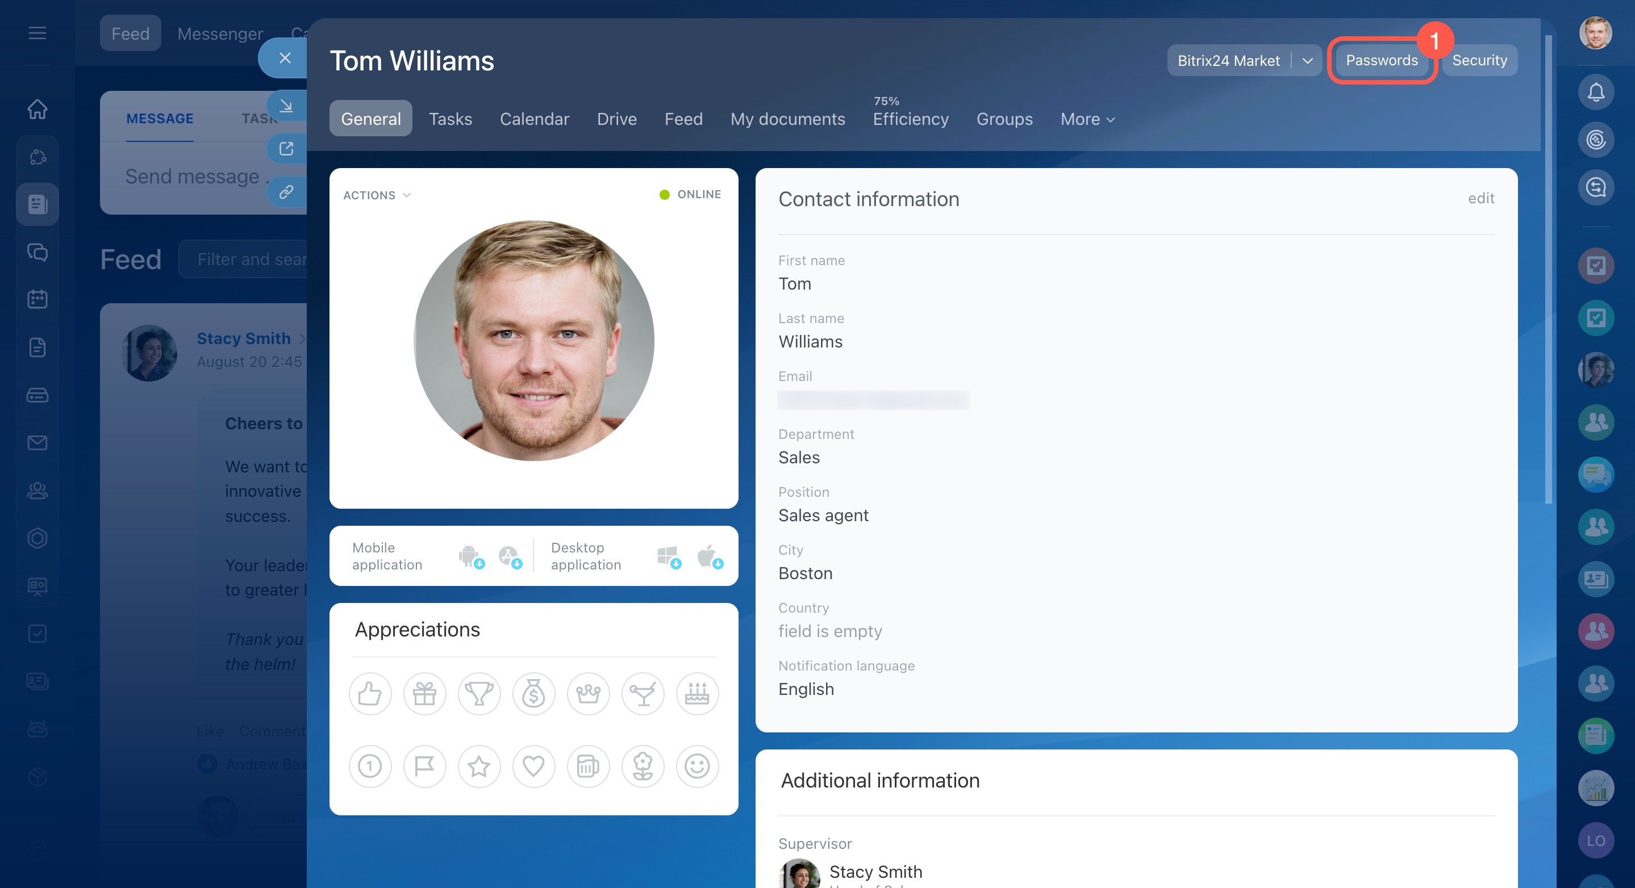Expand the More tab menu

[x=1087, y=119]
